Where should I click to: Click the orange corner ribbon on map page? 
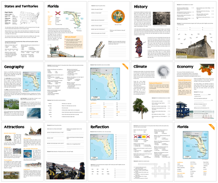point(125,66)
